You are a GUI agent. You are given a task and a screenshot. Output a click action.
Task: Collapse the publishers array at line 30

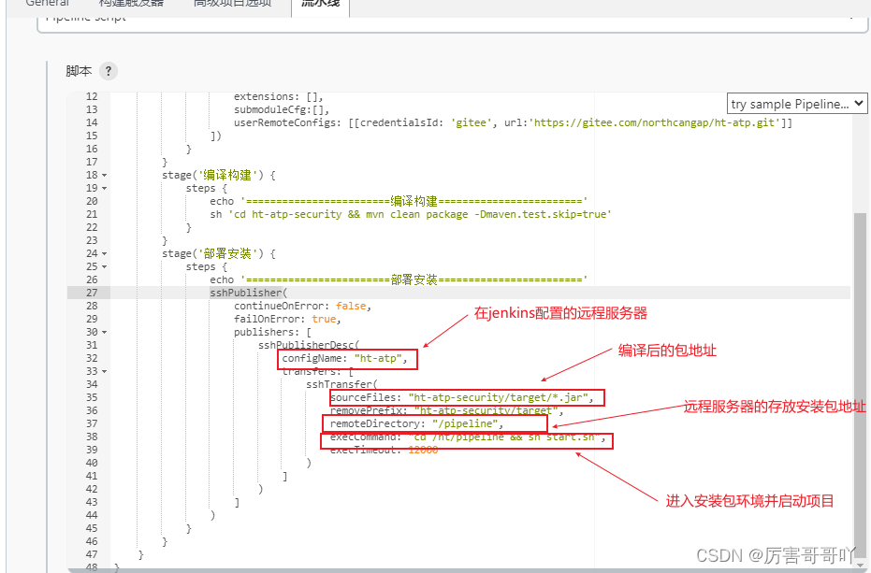coord(104,332)
